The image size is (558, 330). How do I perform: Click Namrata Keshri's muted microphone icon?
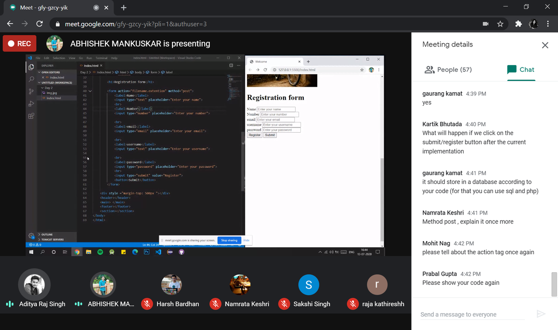pyautogui.click(x=215, y=304)
